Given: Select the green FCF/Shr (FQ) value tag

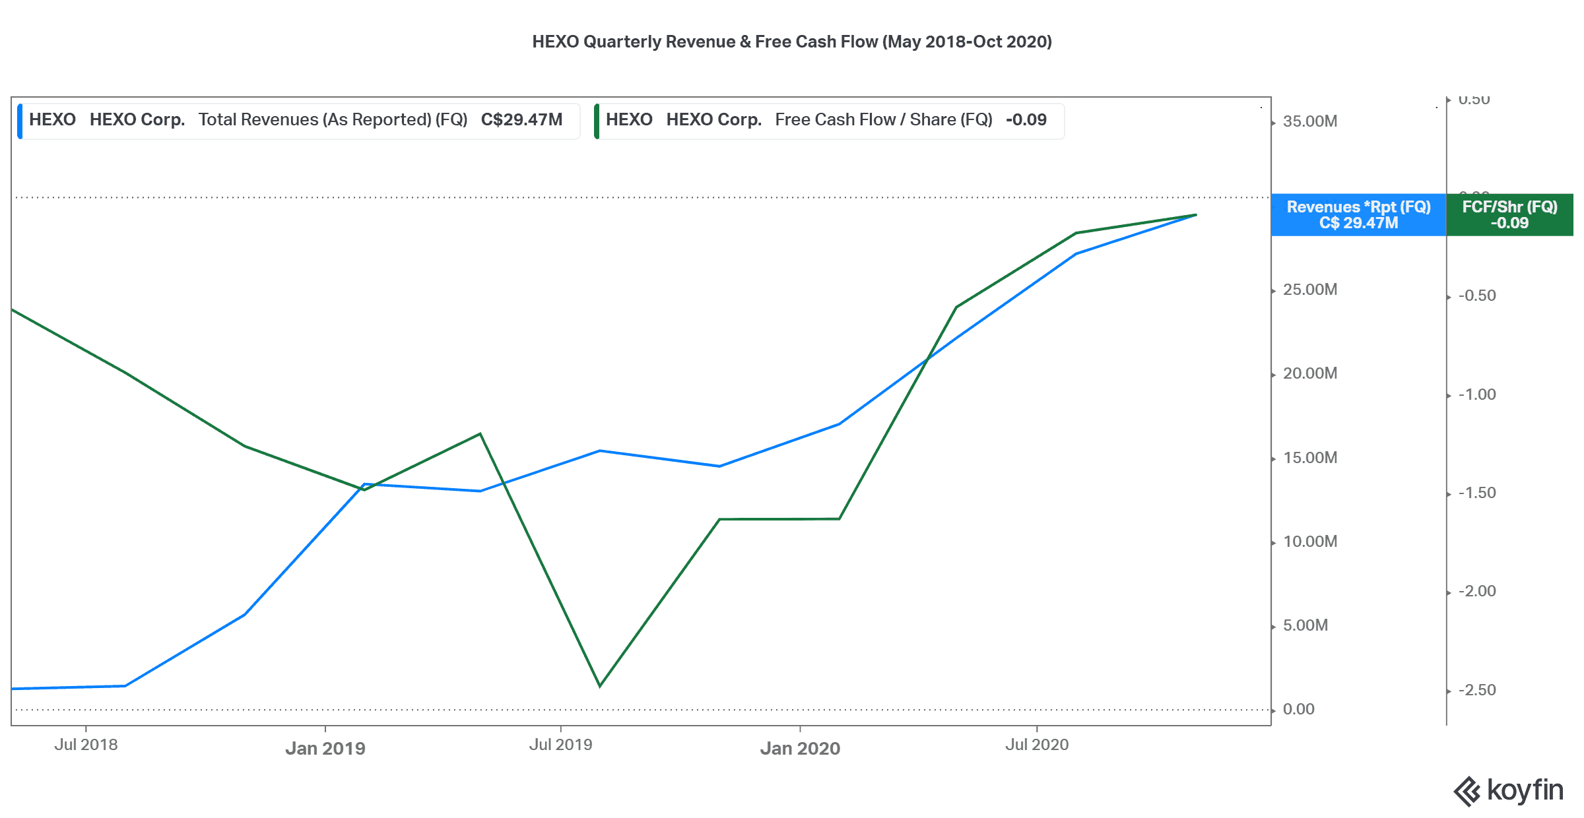Looking at the screenshot, I should [1509, 215].
